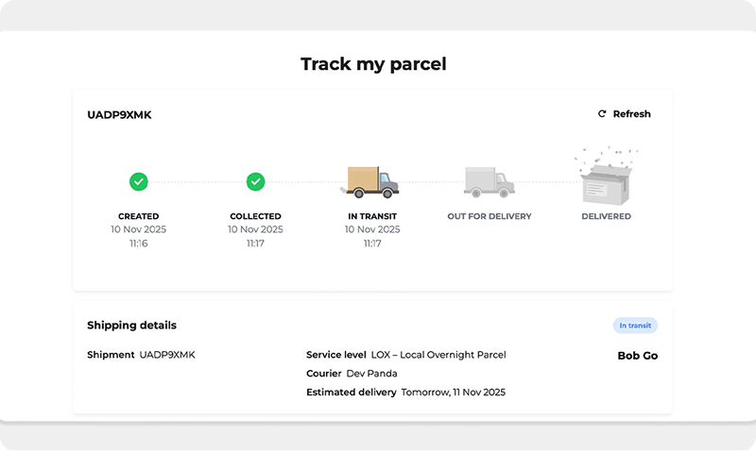Click the Estimated delivery date Tomorrow, 11 Nov 2025

coord(454,393)
